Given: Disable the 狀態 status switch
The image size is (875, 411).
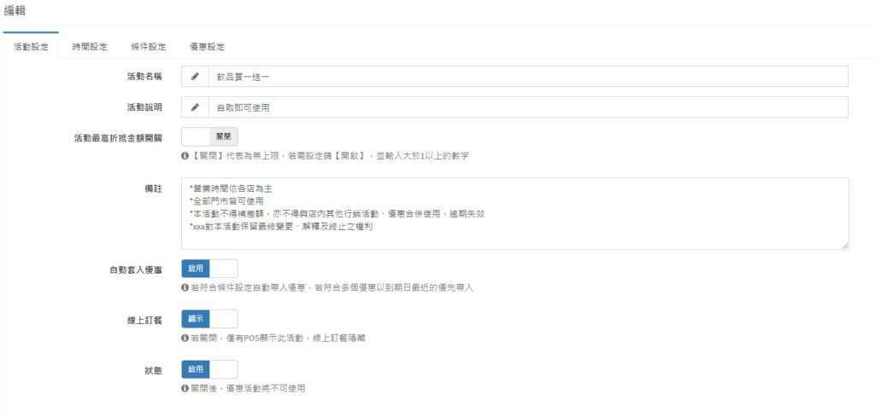Looking at the screenshot, I should [x=209, y=369].
